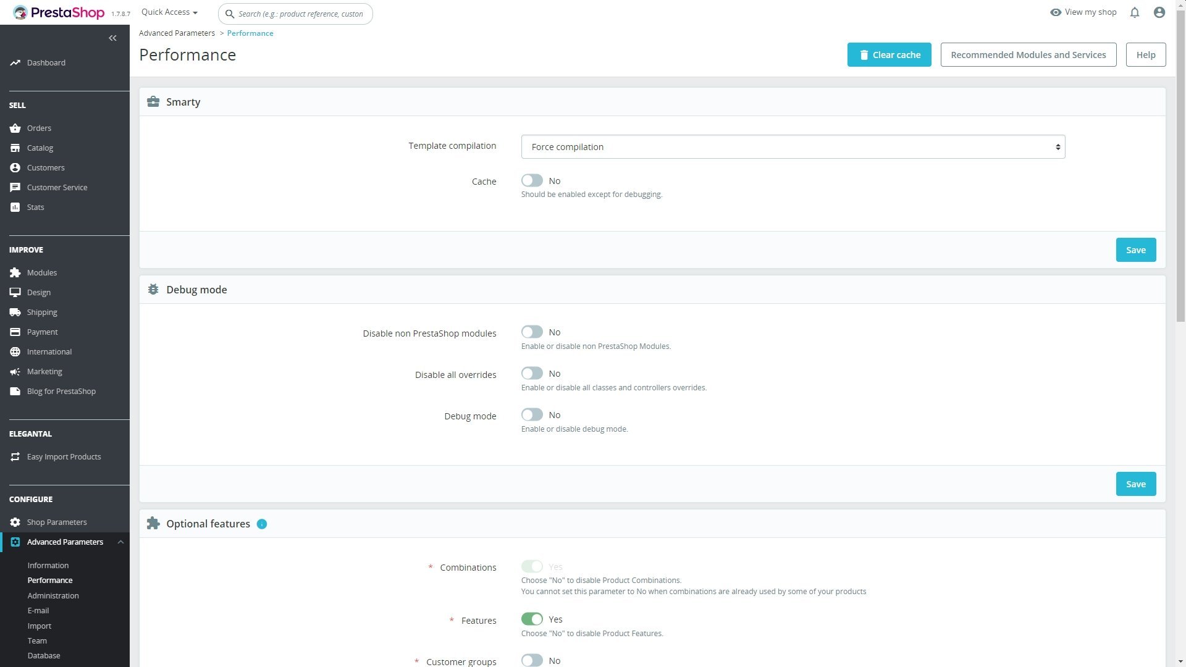The image size is (1186, 667).
Task: Click the Shipping truck icon
Action: click(15, 313)
